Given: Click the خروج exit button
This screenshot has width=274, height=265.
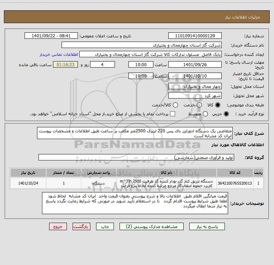Looking at the screenshot, I should 58,227.
